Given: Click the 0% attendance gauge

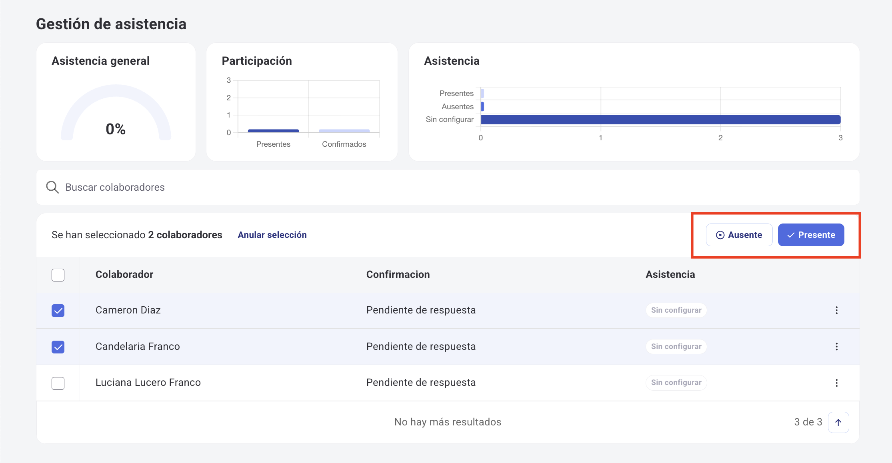Looking at the screenshot, I should coord(115,120).
